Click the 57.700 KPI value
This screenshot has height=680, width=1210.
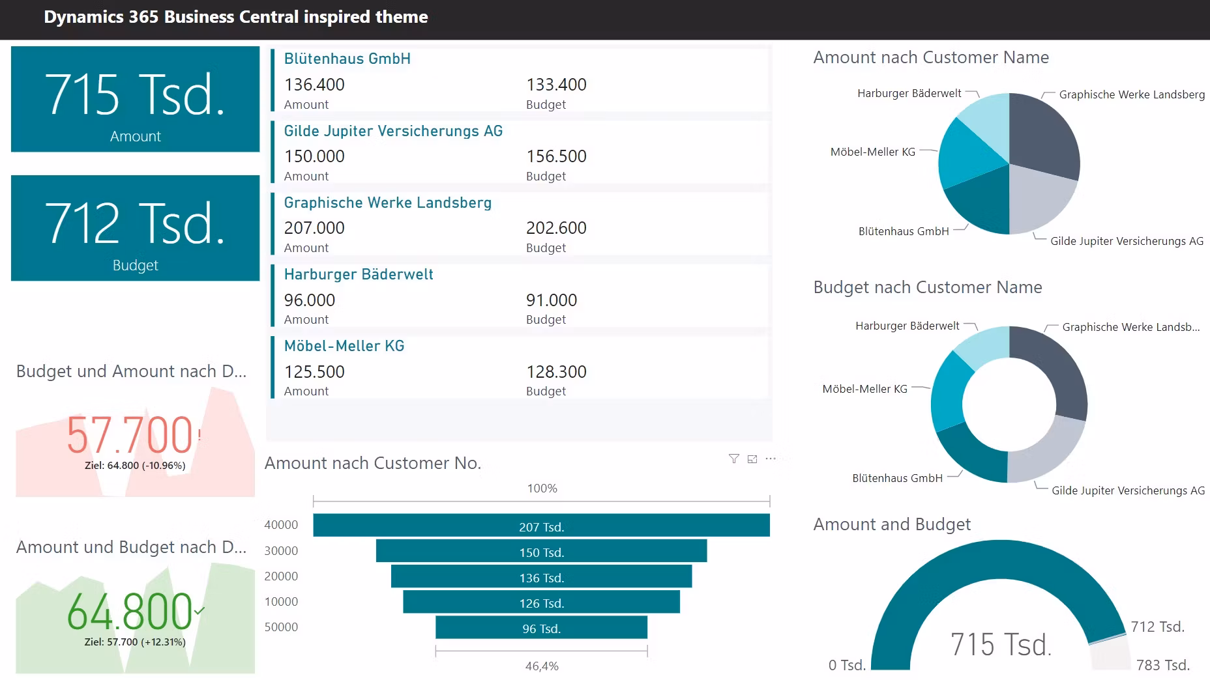coord(129,435)
